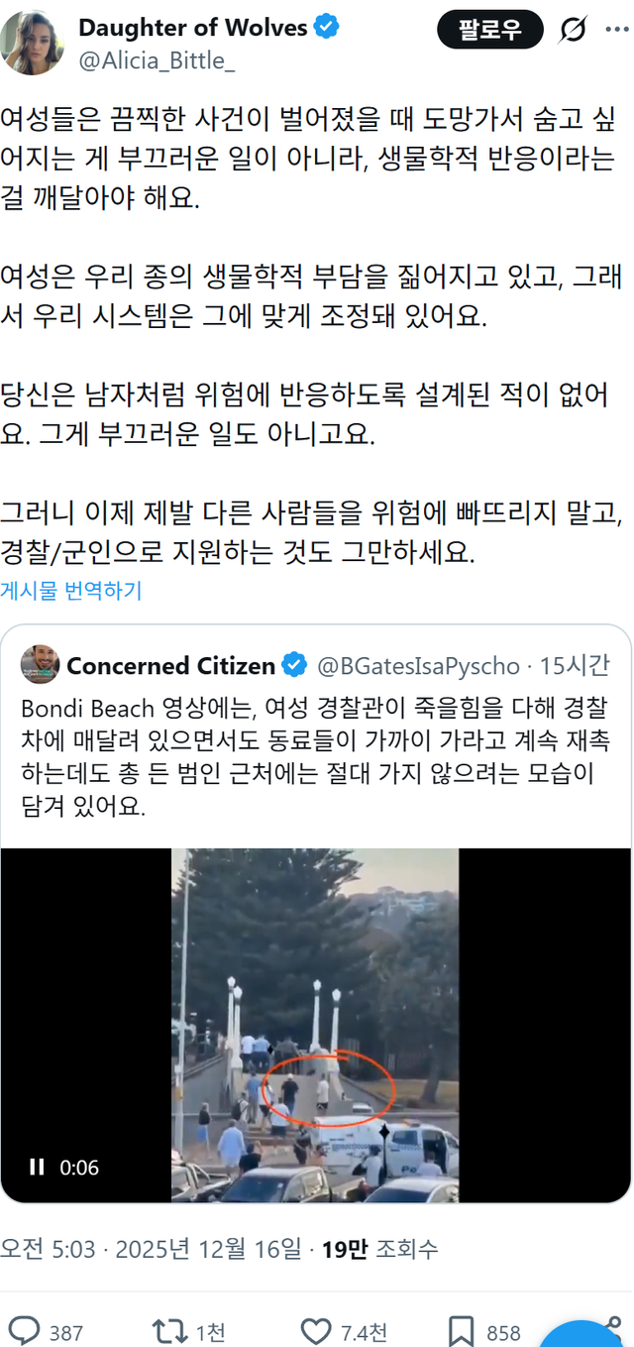Click the blue floating compose button
This screenshot has width=634, height=1347.
[587, 1333]
